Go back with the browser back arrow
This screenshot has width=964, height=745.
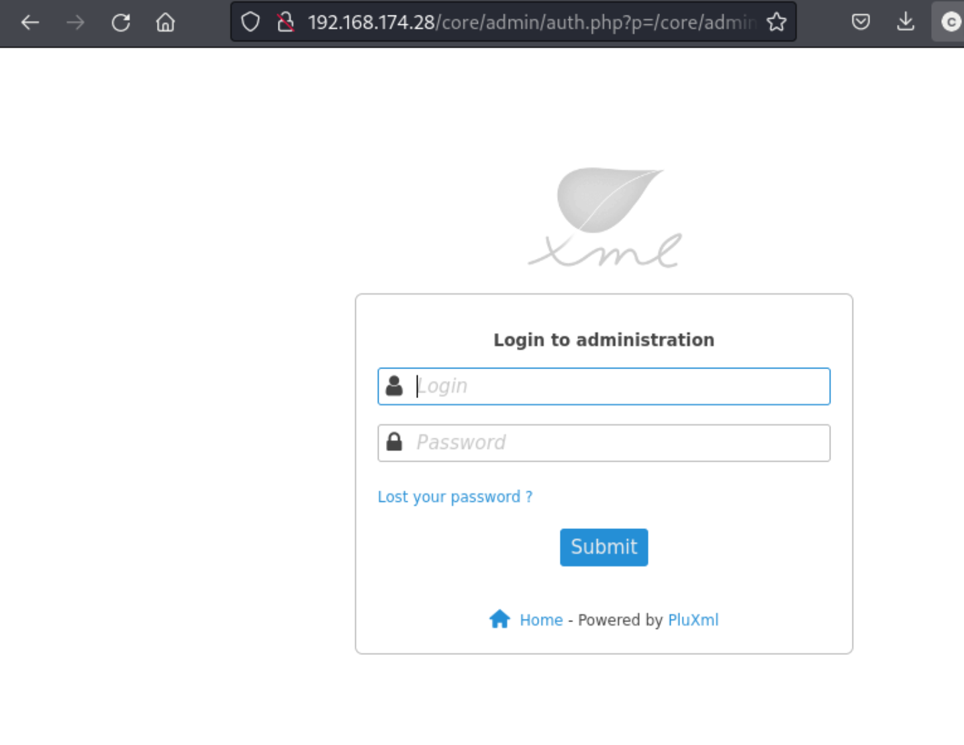(30, 23)
